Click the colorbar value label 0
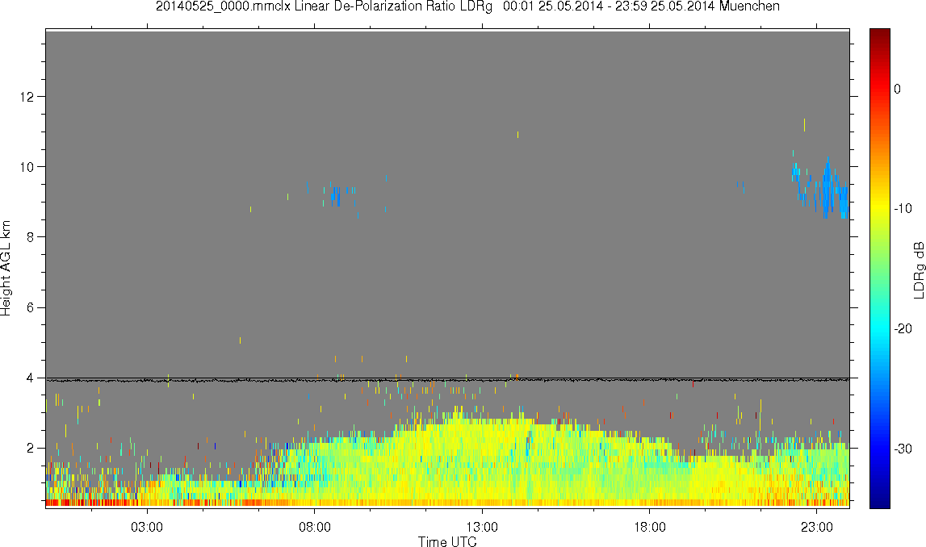This screenshot has width=926, height=547. coord(897,89)
